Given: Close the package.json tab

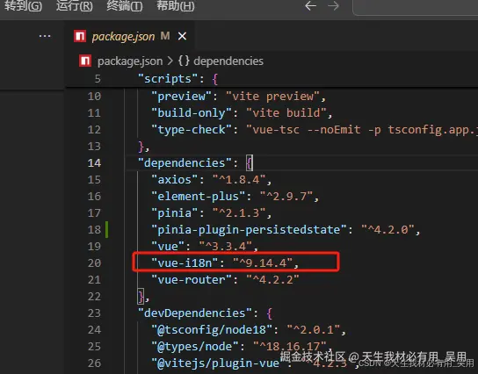Looking at the screenshot, I should pos(182,36).
